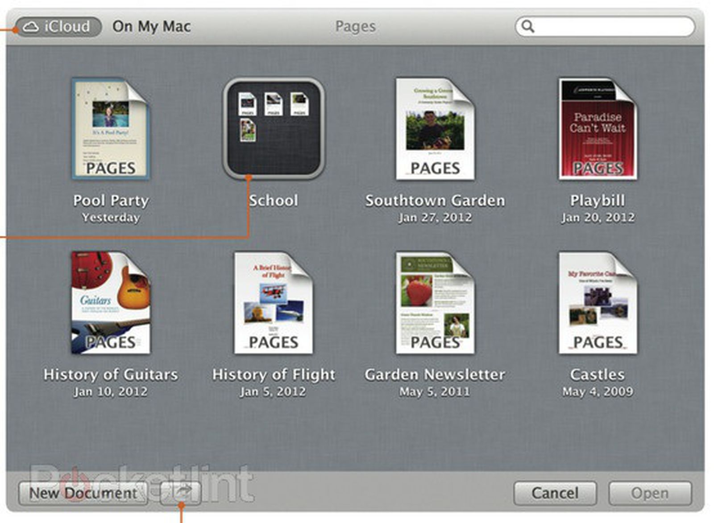Image resolution: width=714 pixels, height=523 pixels.
Task: Switch to the iCloud tab
Action: tap(58, 27)
